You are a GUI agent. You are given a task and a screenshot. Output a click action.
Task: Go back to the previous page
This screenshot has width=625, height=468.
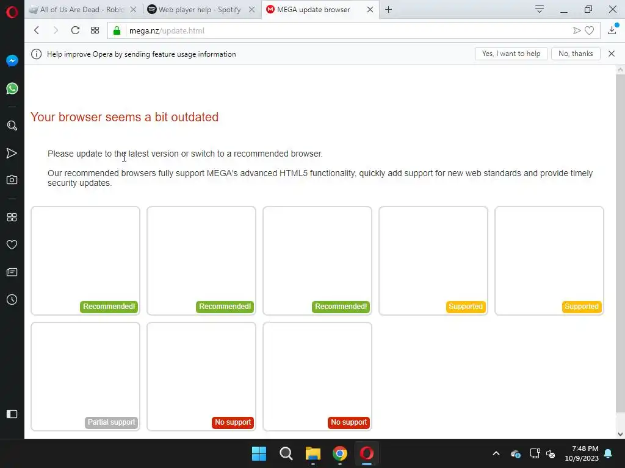click(x=37, y=30)
